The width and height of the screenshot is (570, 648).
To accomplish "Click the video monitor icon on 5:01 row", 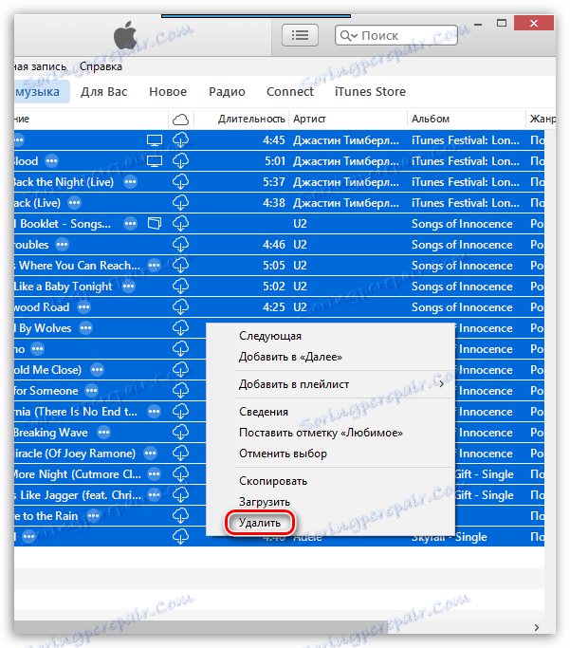I will [x=155, y=161].
